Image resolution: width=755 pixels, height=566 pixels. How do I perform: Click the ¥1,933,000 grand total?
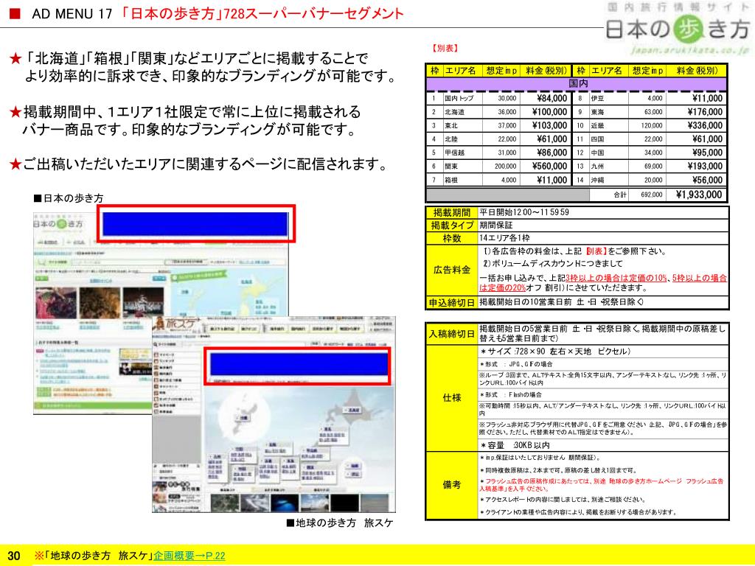coord(699,195)
